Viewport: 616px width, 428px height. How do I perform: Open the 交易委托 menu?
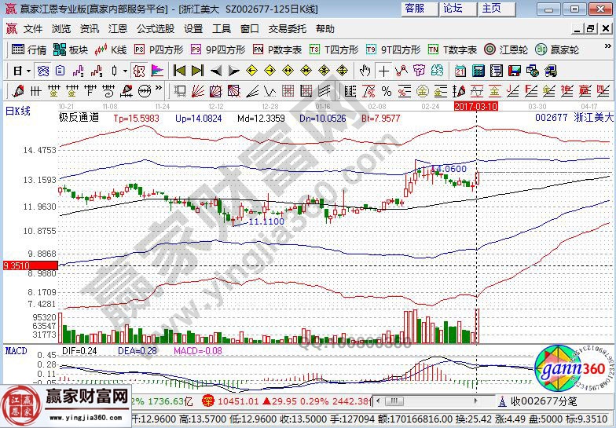tap(288, 28)
